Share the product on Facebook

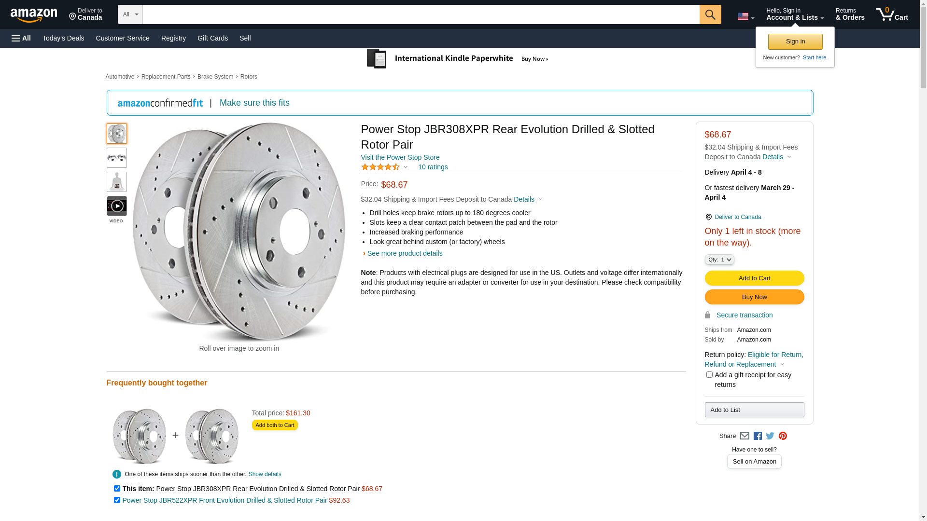[758, 436]
